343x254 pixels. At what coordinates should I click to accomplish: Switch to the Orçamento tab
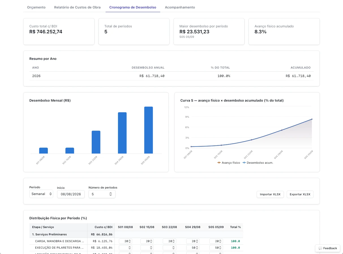pyautogui.click(x=36, y=7)
